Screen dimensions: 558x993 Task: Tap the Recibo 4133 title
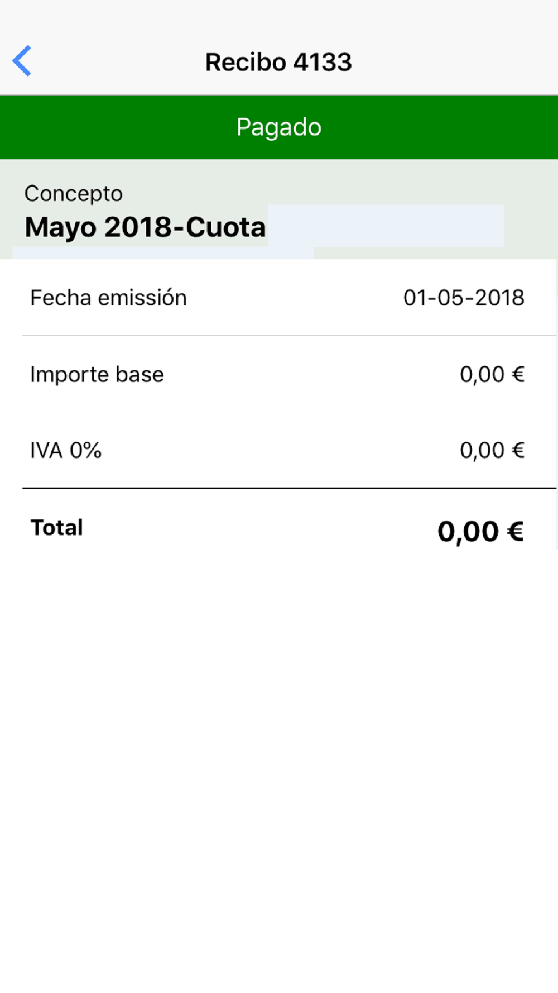[x=278, y=62]
